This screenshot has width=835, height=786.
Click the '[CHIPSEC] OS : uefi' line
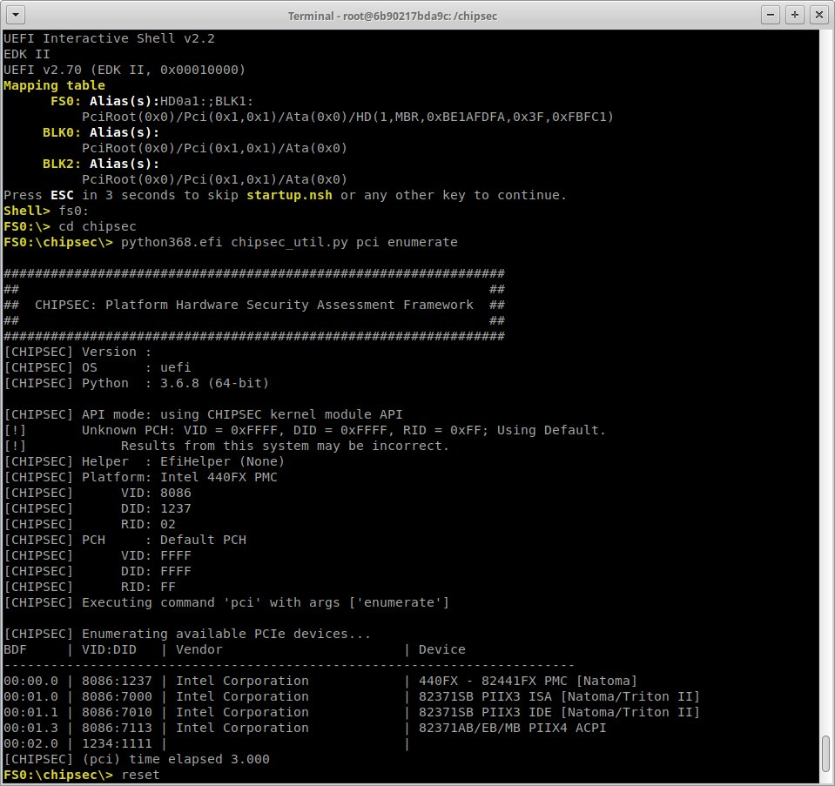pyautogui.click(x=98, y=367)
